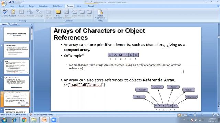Viewport: 220px width, 123px height.
Task: Select slide 4 Python Sequence Classes thumbnail
Action: 16,83
